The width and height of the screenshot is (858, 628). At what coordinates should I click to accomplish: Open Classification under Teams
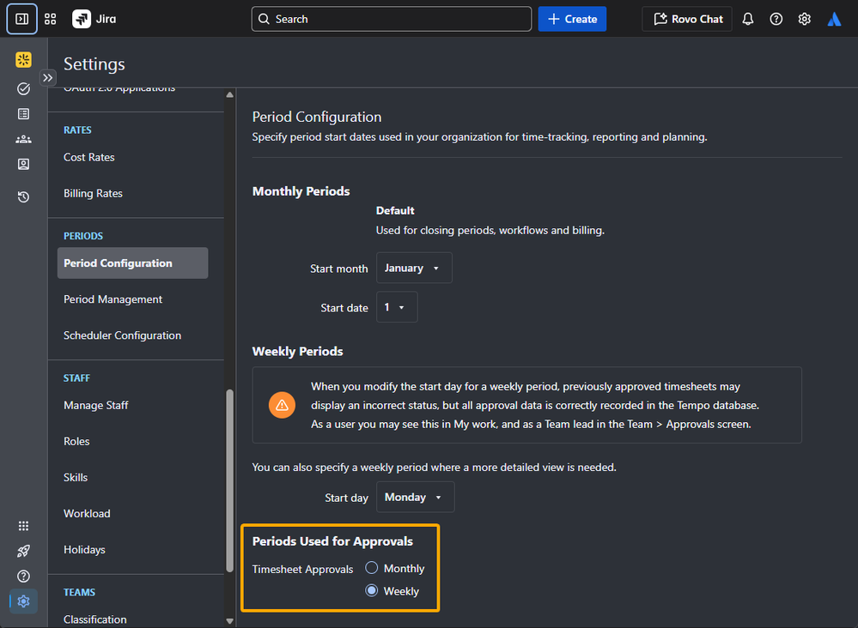point(95,619)
